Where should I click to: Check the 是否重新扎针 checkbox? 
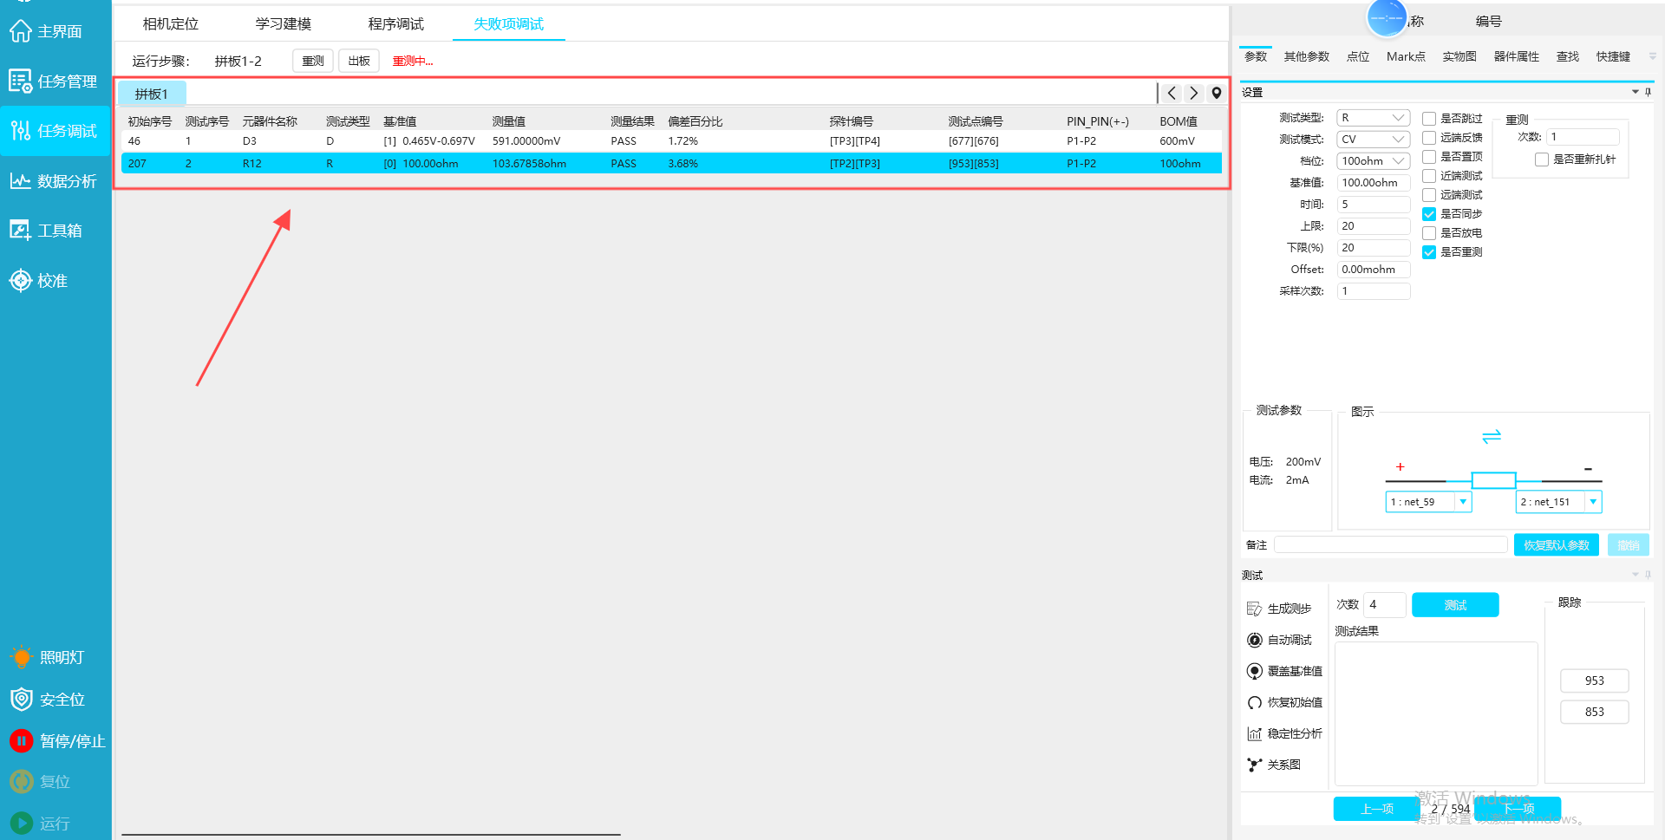coord(1541,160)
